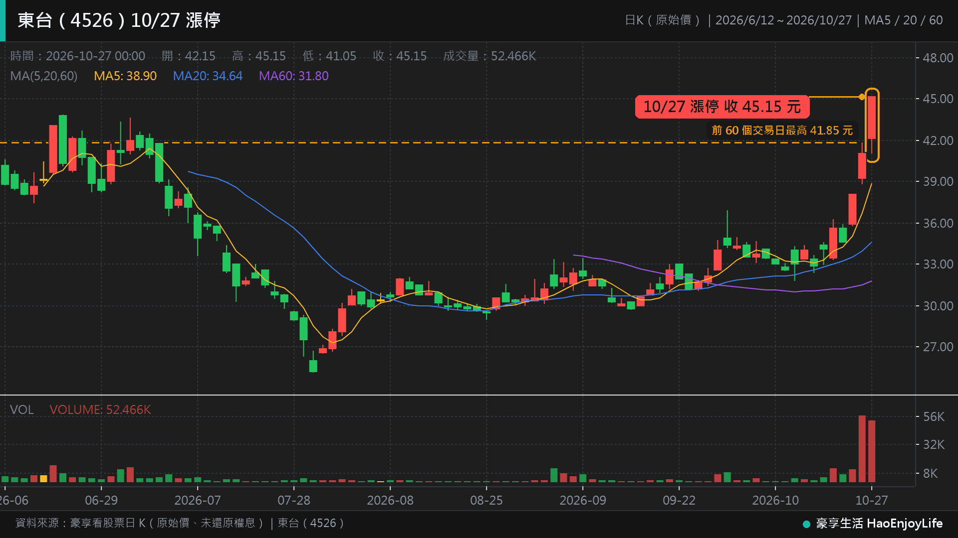Click the 36.00 price axis label

pos(938,223)
